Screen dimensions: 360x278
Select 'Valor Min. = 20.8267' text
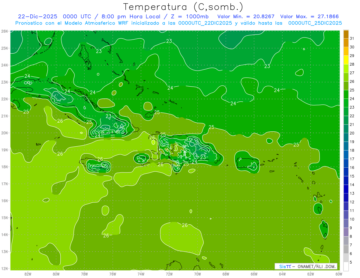click(246, 16)
